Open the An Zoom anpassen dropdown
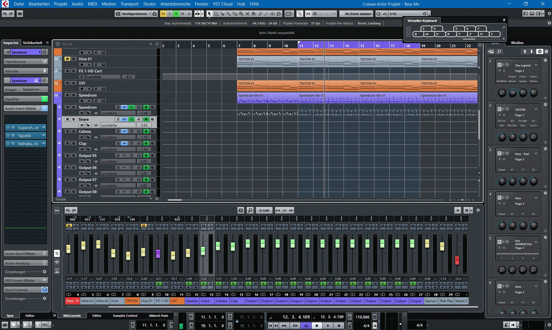 click(x=358, y=14)
